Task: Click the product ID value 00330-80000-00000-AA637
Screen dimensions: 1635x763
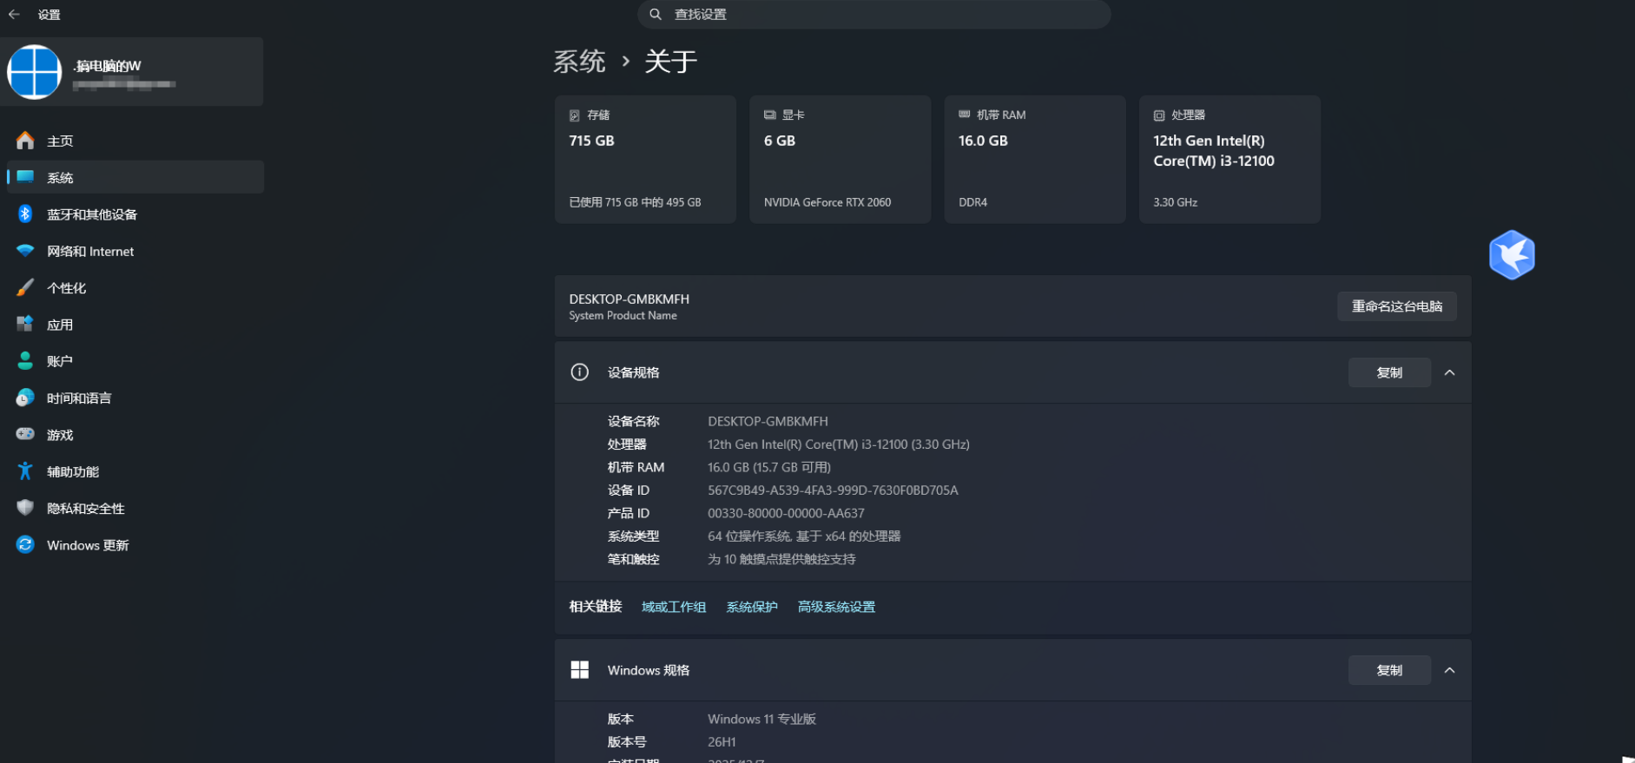Action: pos(786,513)
